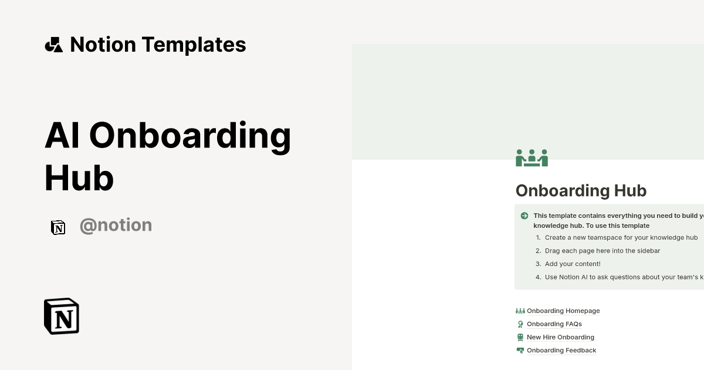Click the Onboarding Hub page heading
This screenshot has width=704, height=370.
click(581, 191)
